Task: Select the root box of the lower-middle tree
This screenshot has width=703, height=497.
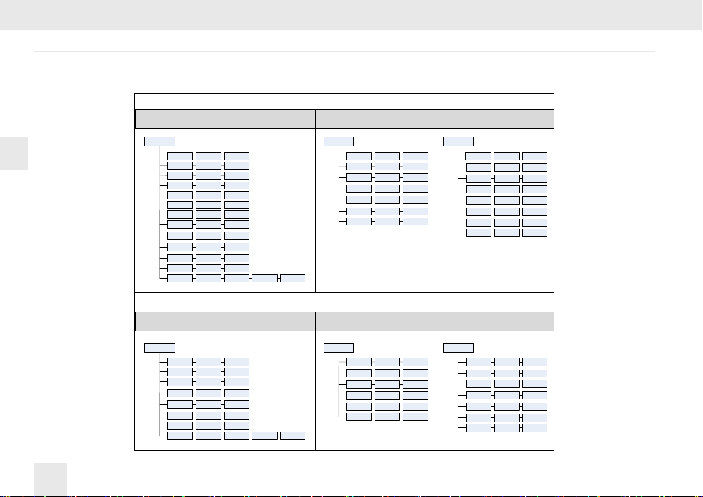Action: [x=339, y=348]
